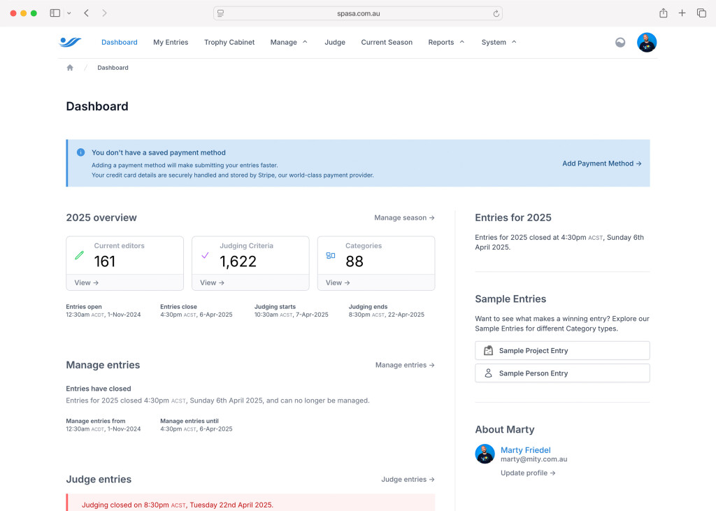Show the Safari tab overview
Screen dimensions: 716x511
tap(701, 13)
